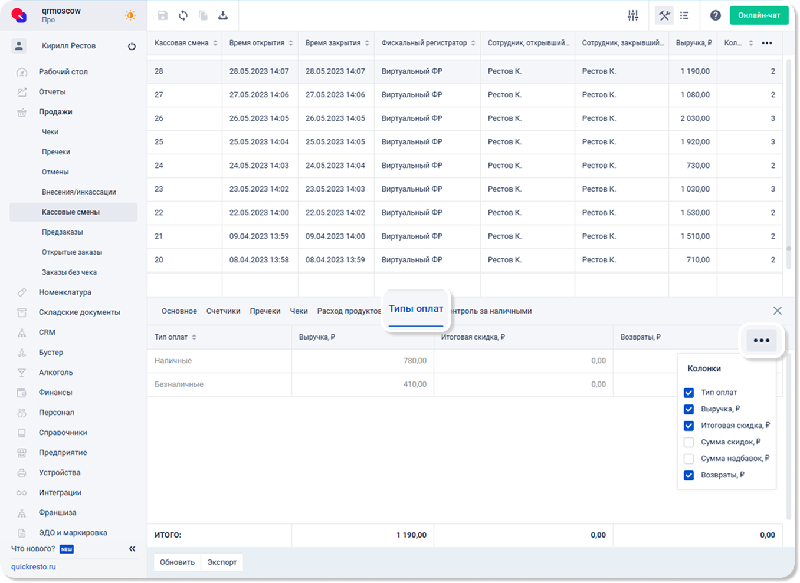Viewport: 800px width, 583px height.
Task: Enable the Сумма скидок column checkbox
Action: pyautogui.click(x=688, y=442)
